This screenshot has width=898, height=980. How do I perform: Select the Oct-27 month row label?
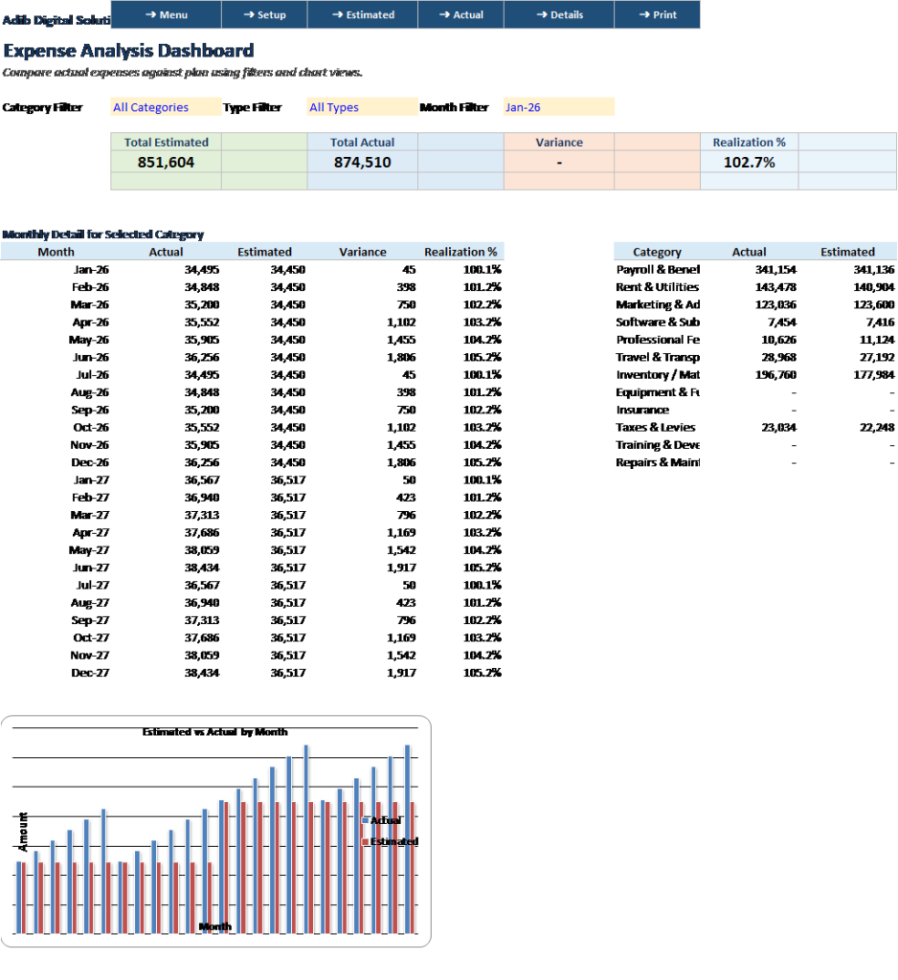coord(91,636)
